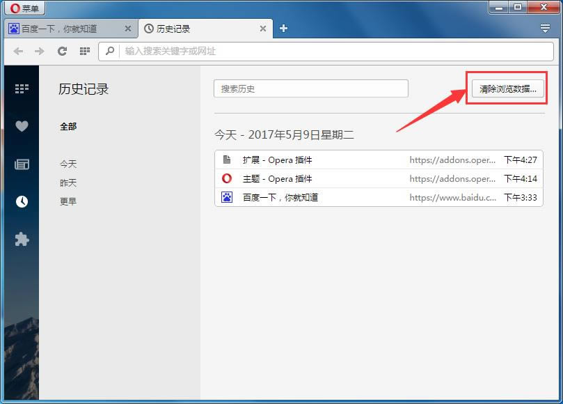
Task: Click the Speed Dial grid icon in toolbar
Action: coord(84,51)
